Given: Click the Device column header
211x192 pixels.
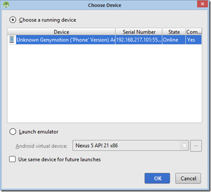Looking at the screenshot, I should tap(61, 32).
